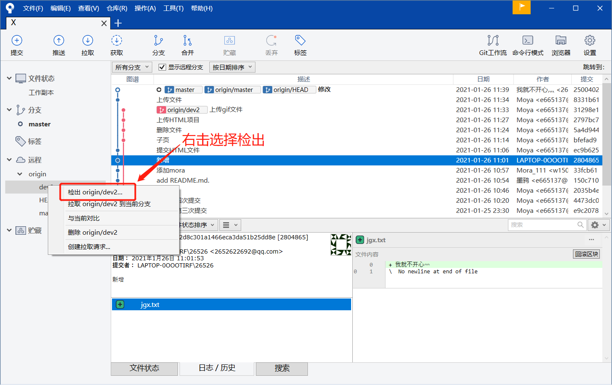The height and width of the screenshot is (385, 612).
Task: Click the Pull (拉取) toolbar icon
Action: pyautogui.click(x=88, y=41)
